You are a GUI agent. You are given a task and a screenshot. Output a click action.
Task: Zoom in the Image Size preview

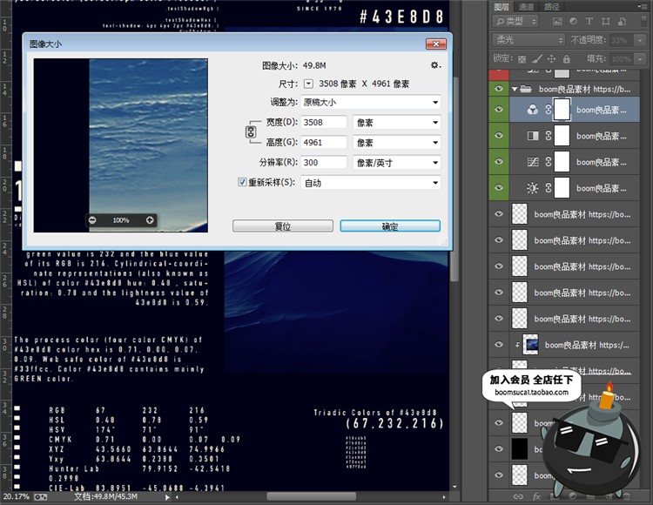click(x=150, y=220)
